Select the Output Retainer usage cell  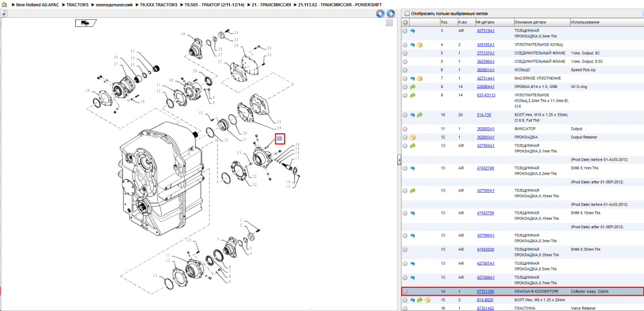(x=584, y=138)
